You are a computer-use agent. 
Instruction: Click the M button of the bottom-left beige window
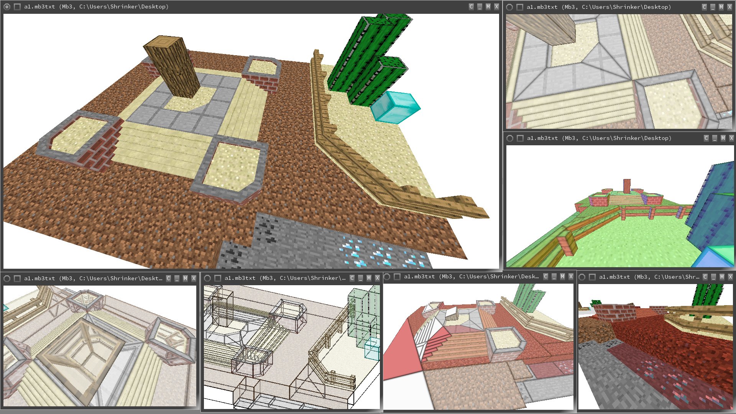185,279
